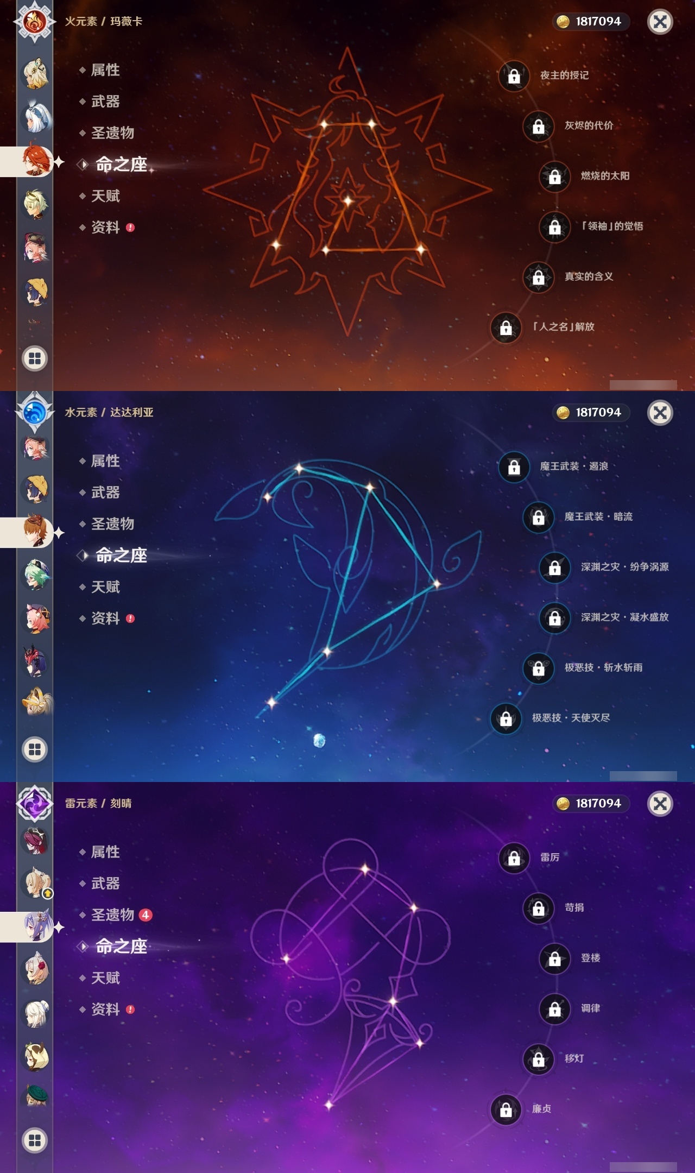Select the Pyro element emblem icon
Image resolution: width=695 pixels, height=1173 pixels.
35,22
